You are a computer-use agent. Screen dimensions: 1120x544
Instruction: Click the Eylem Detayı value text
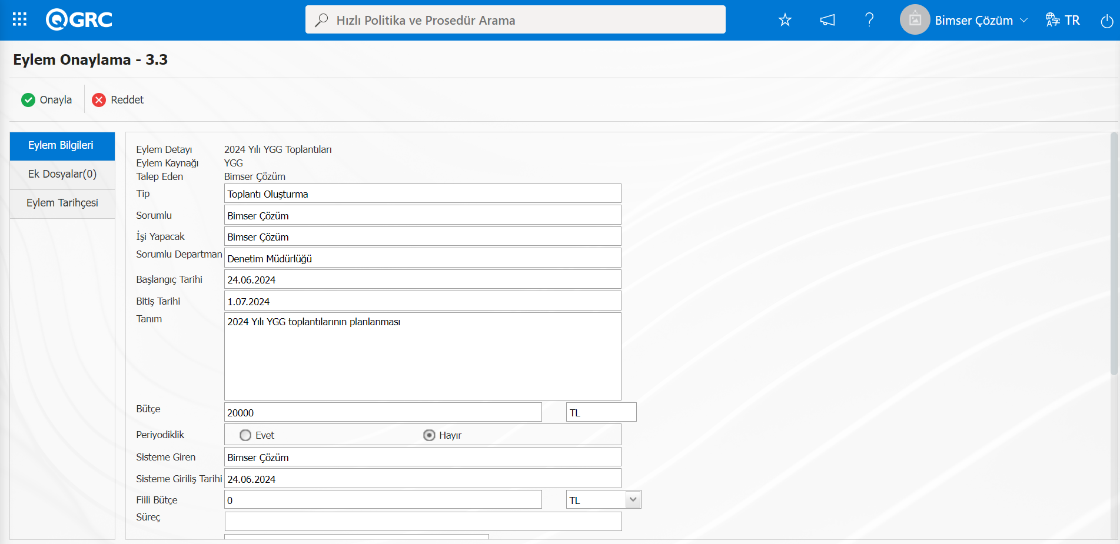click(278, 149)
